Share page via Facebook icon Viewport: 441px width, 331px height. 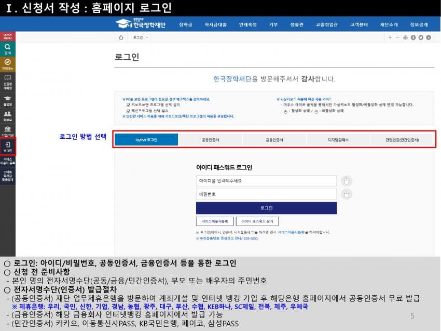(413, 37)
